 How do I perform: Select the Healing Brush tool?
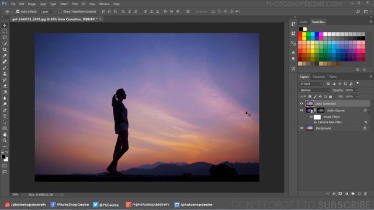pyautogui.click(x=5, y=62)
